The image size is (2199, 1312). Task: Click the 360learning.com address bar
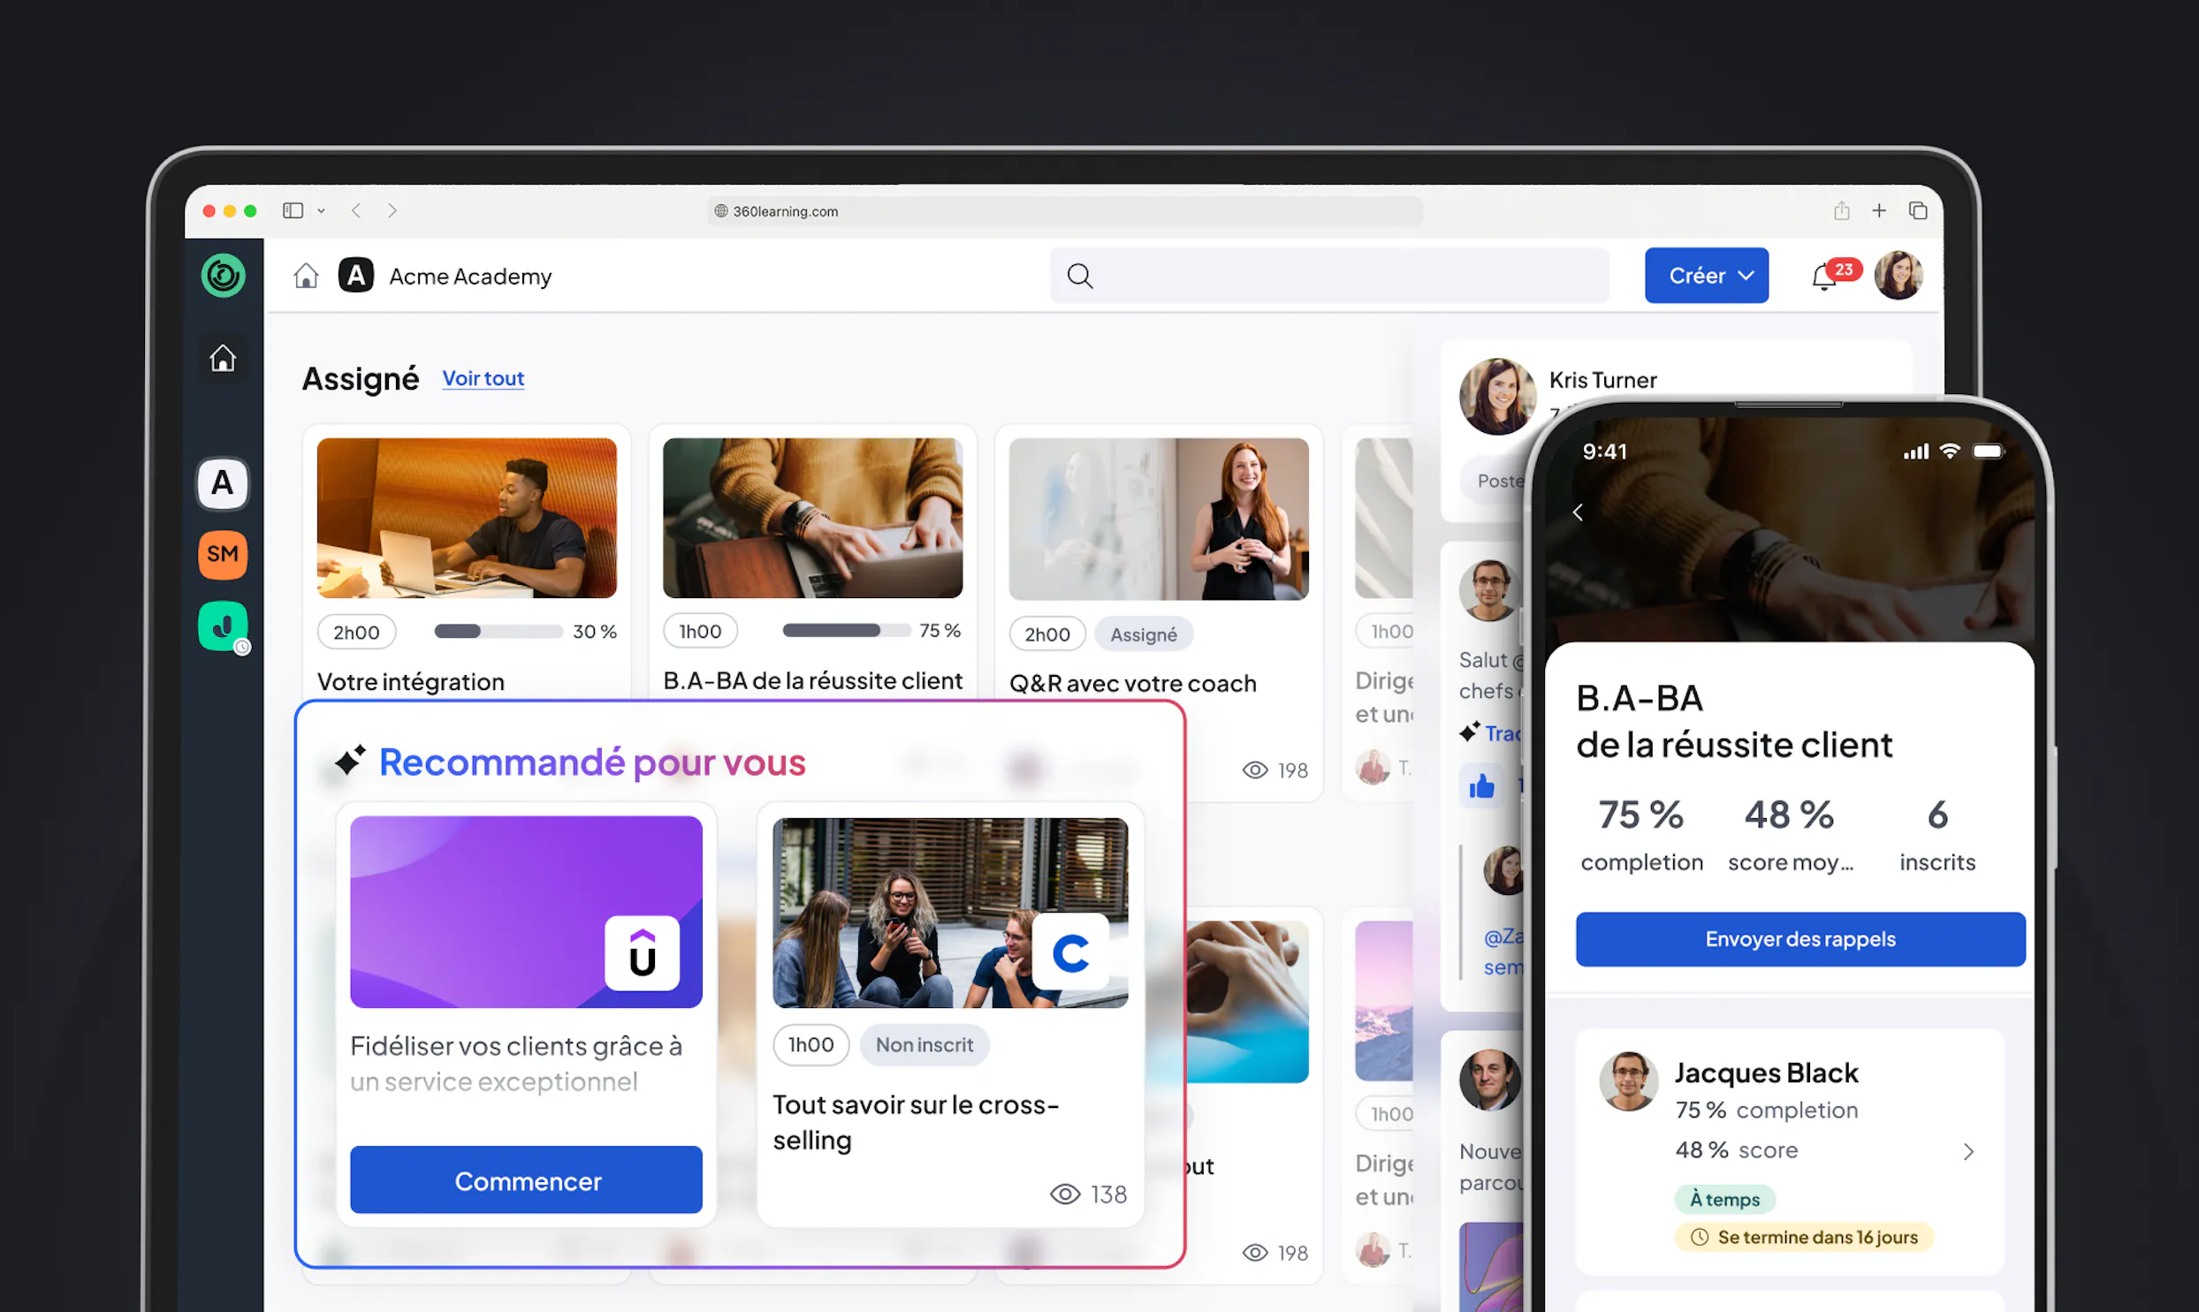pyautogui.click(x=1064, y=211)
